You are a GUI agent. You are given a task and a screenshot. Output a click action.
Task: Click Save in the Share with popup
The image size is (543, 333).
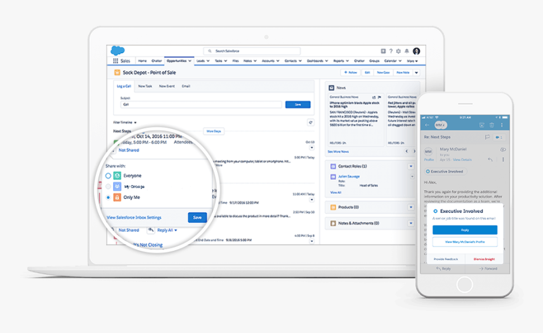point(198,217)
